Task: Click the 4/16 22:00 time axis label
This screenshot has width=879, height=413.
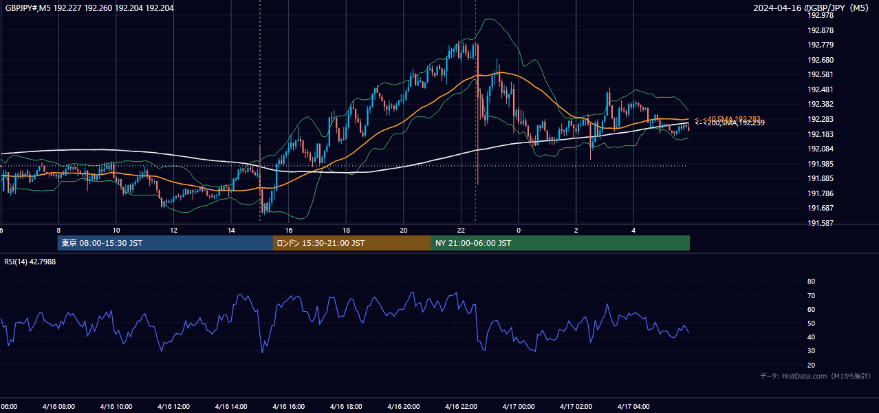Action: pos(461,406)
